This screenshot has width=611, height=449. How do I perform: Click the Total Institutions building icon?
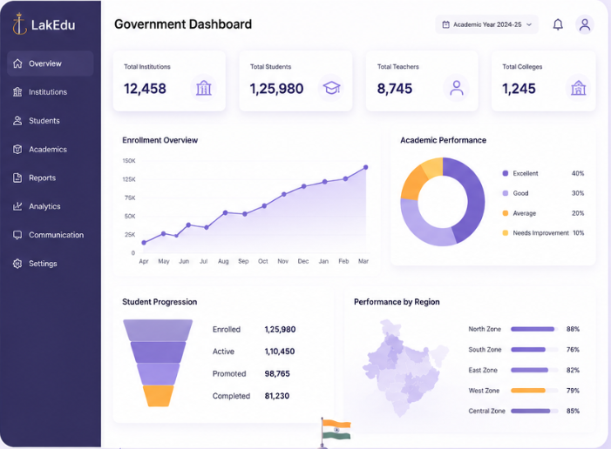[203, 88]
